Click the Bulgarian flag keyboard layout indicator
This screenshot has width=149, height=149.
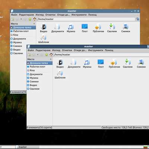tap(145, 147)
